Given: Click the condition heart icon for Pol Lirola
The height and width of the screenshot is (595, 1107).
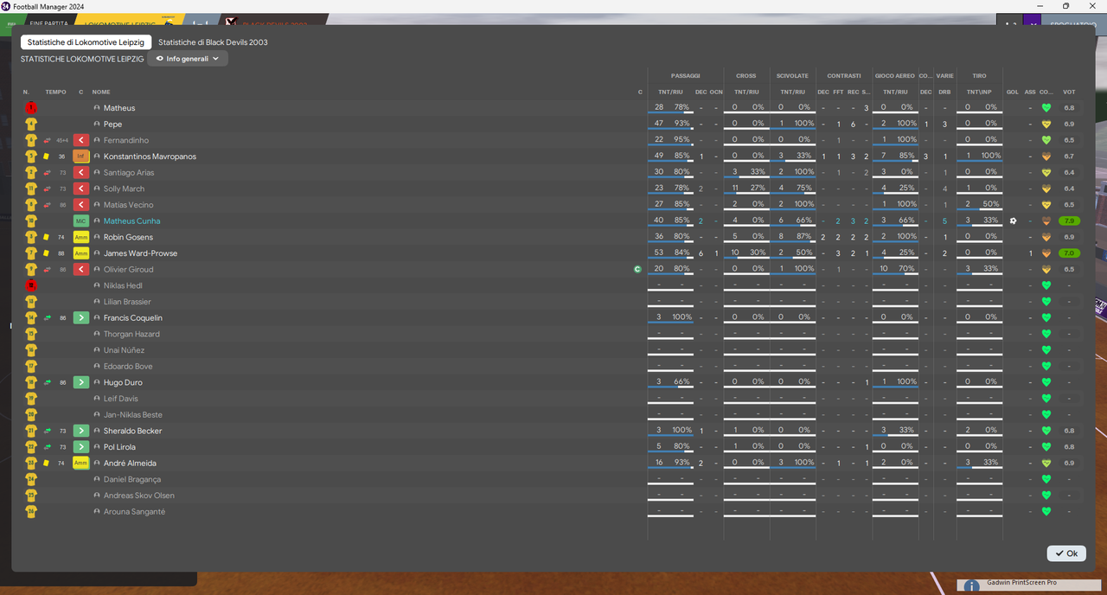Looking at the screenshot, I should click(x=1046, y=446).
